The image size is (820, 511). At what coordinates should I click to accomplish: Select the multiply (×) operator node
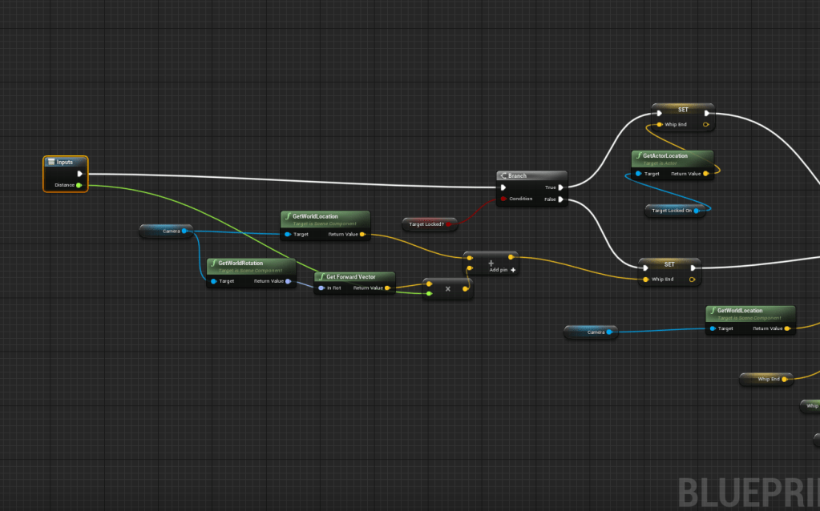[x=447, y=288]
